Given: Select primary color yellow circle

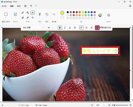Looking at the screenshot, I should pos(62,13).
